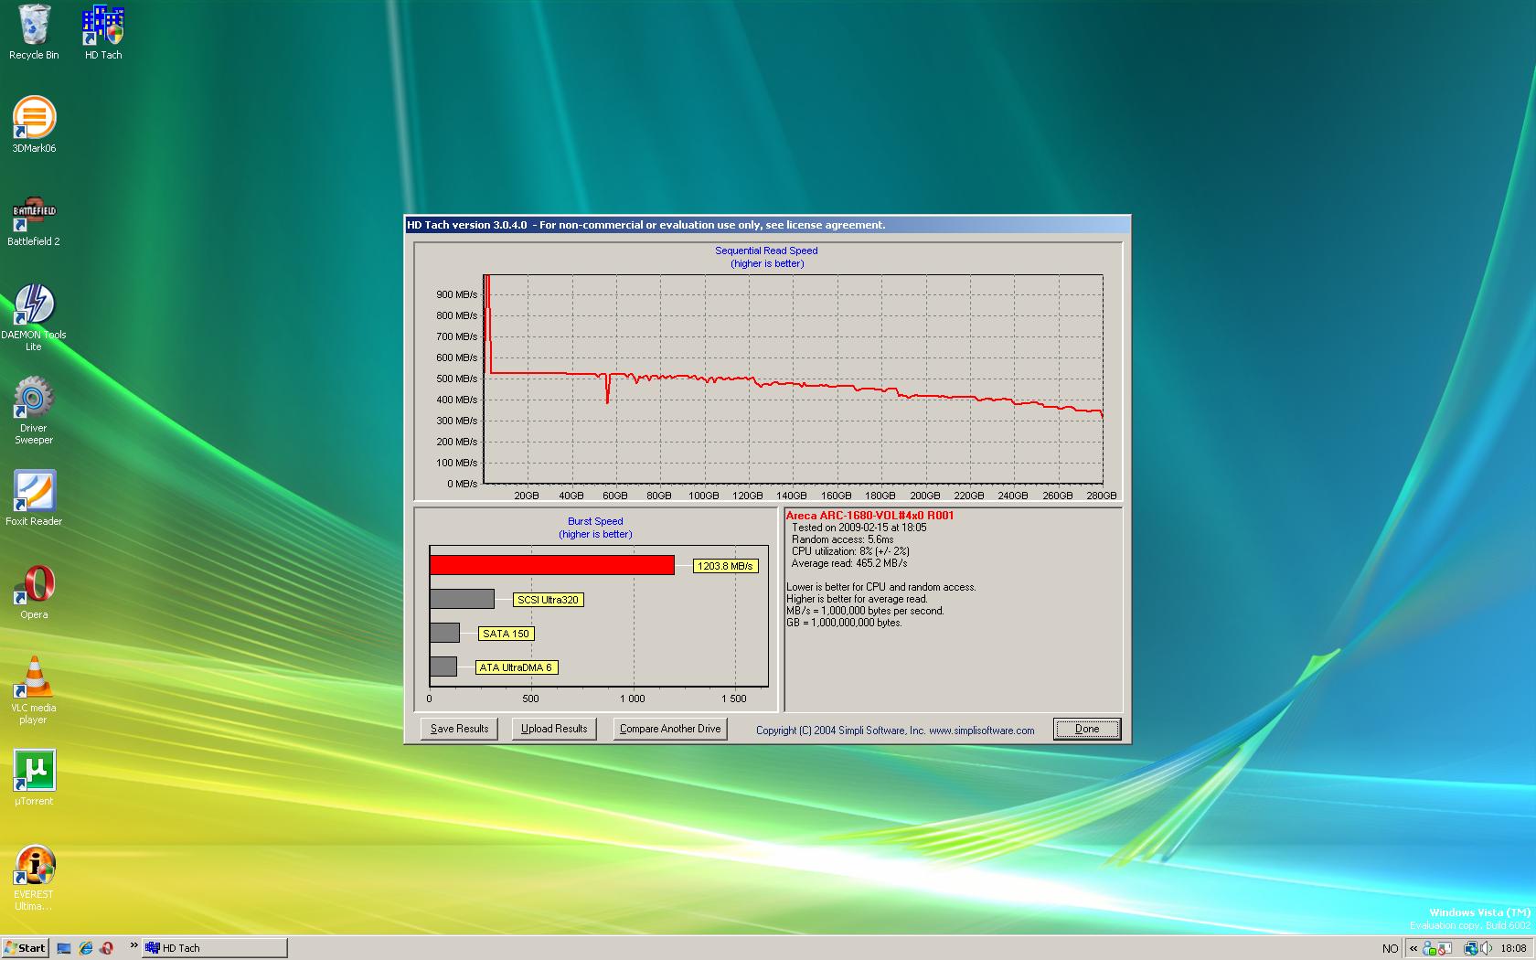Open the network connection tray icon

[1471, 948]
